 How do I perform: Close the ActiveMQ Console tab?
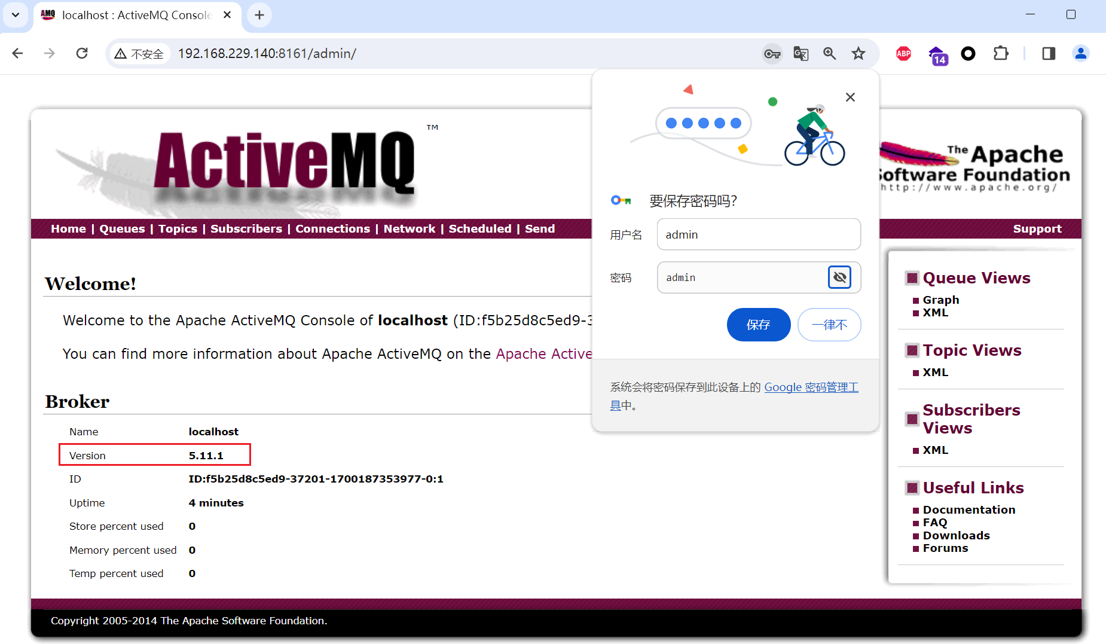tap(227, 15)
